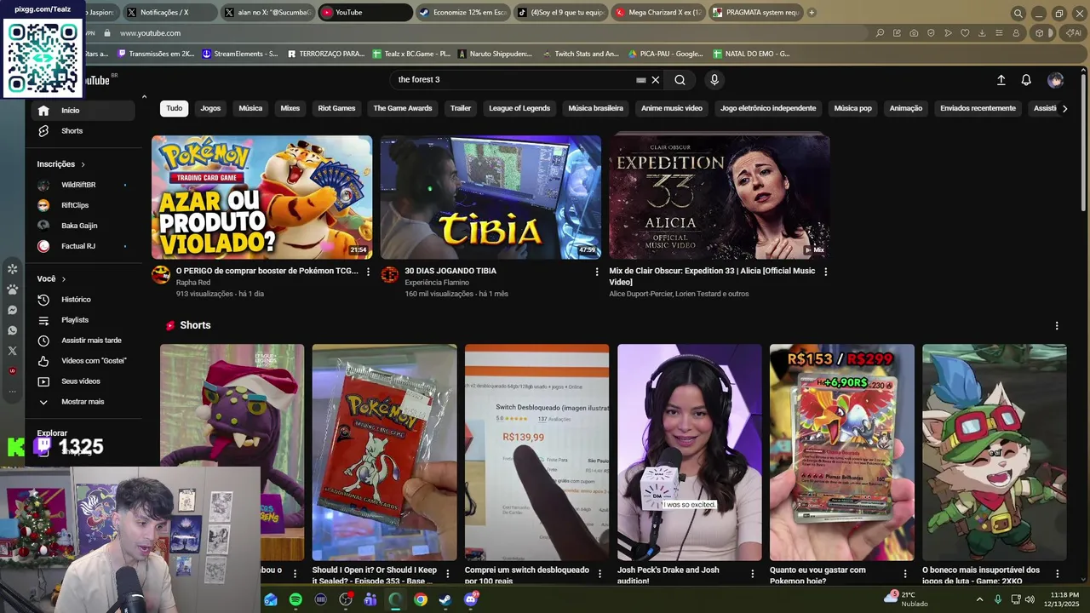Expand the Inscrições section chevron

pos(83,164)
